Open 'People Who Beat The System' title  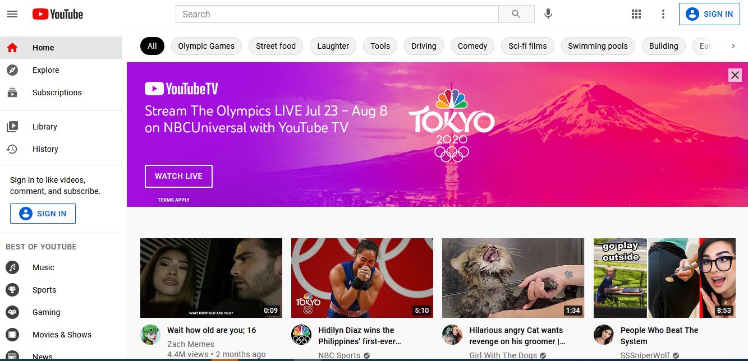pos(659,336)
